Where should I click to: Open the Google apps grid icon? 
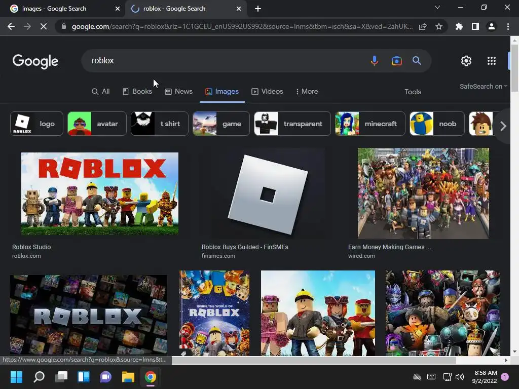click(x=492, y=61)
